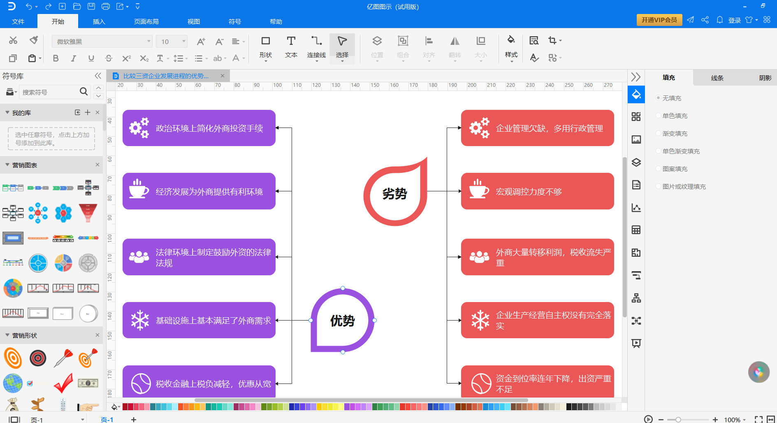The image size is (777, 423).
Task: Click the 开通VIP会员 button
Action: (x=659, y=20)
